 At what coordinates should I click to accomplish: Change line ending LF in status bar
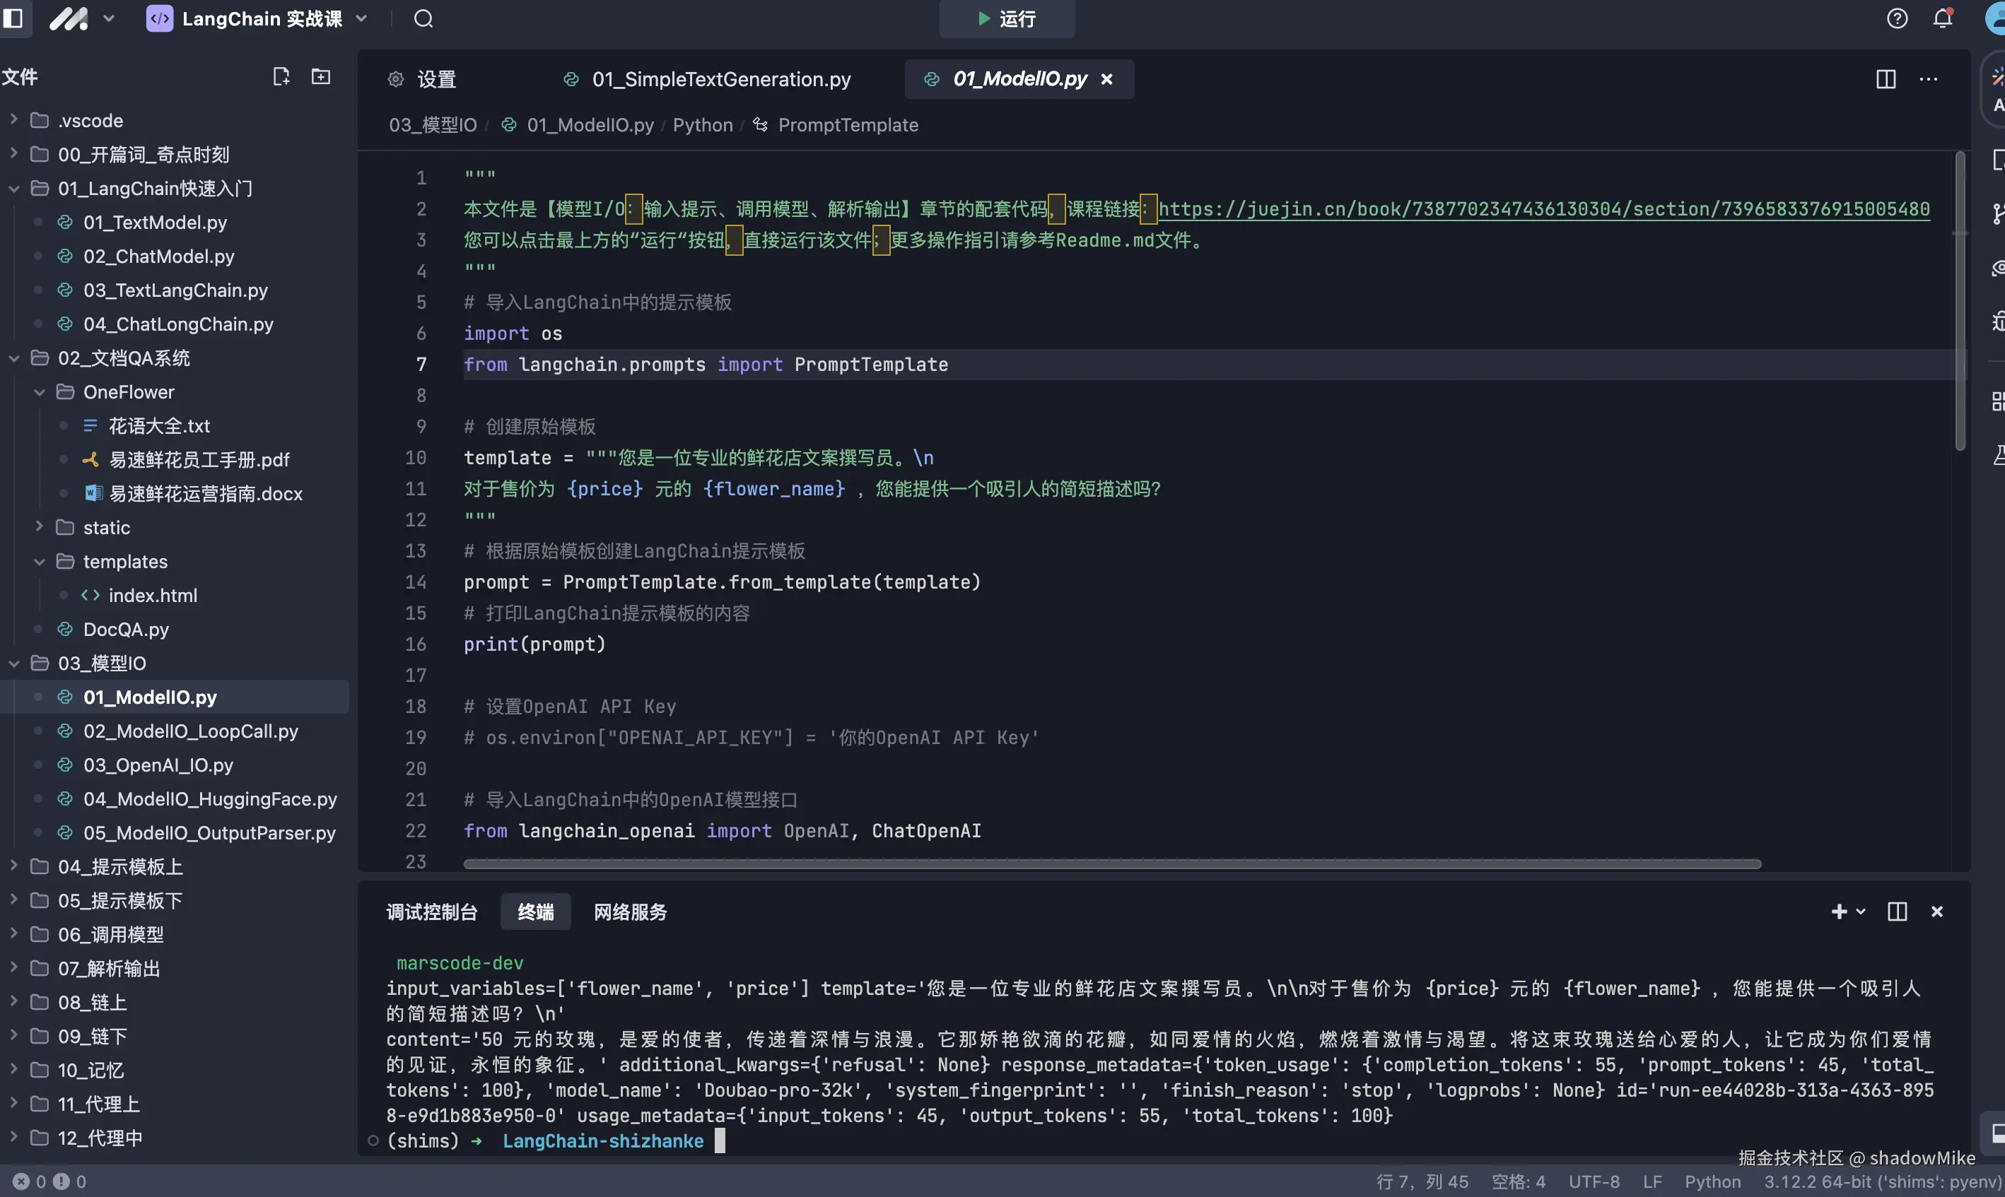1654,1181
